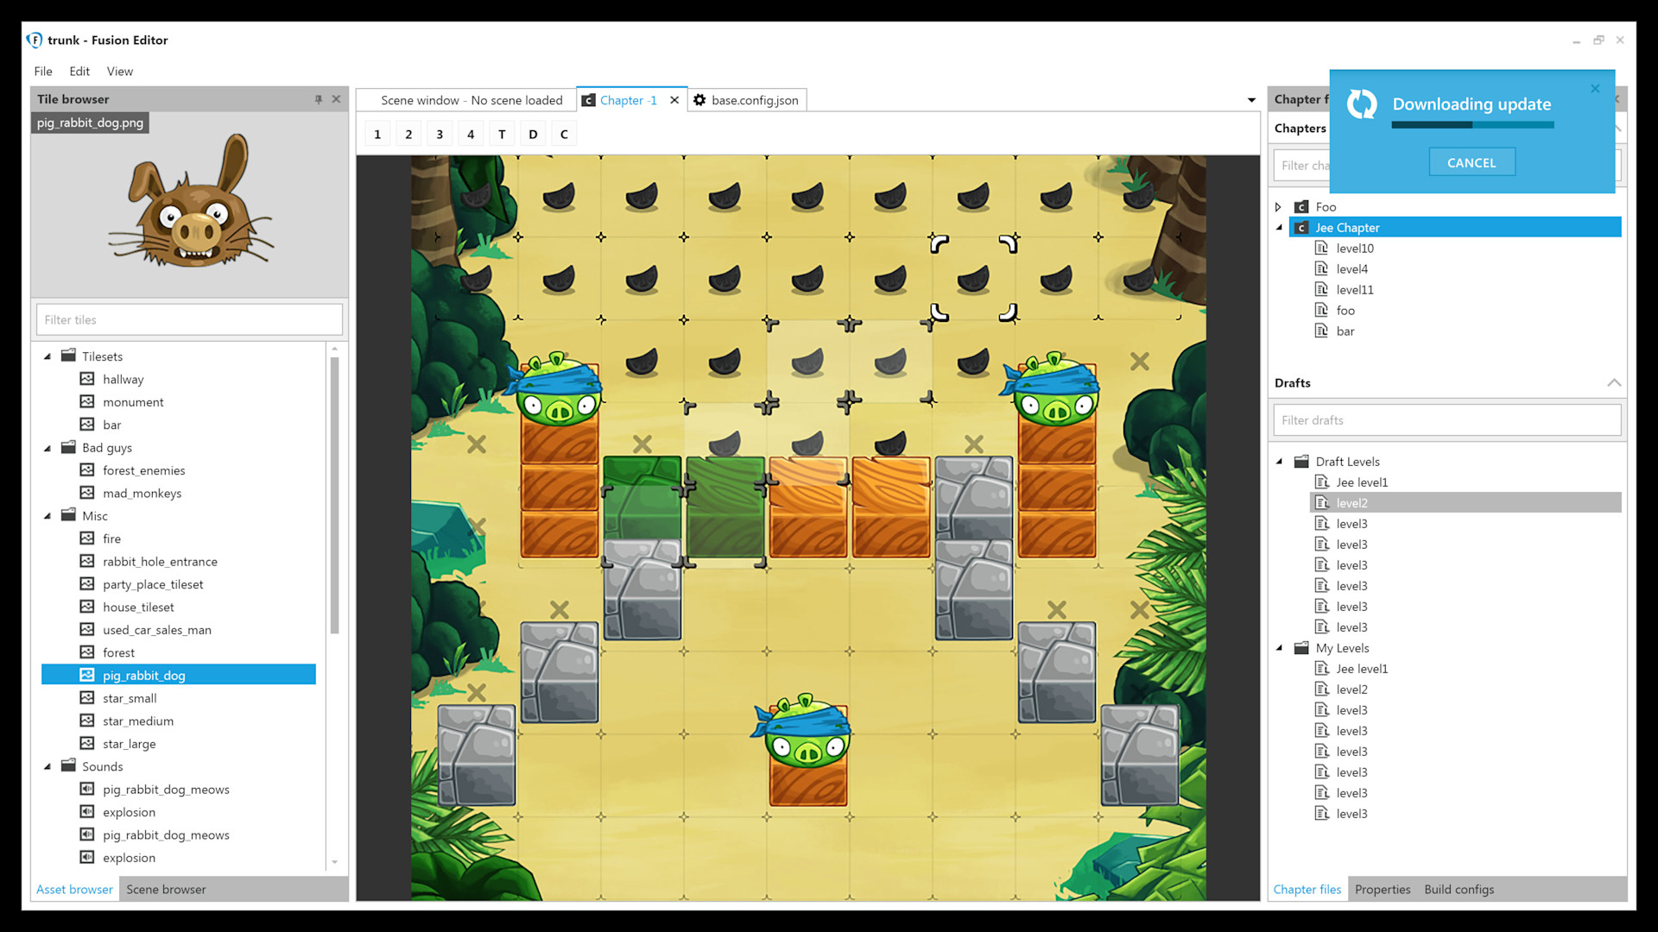This screenshot has width=1658, height=932.
Task: Switch to the Scene browser tab
Action: coord(166,889)
